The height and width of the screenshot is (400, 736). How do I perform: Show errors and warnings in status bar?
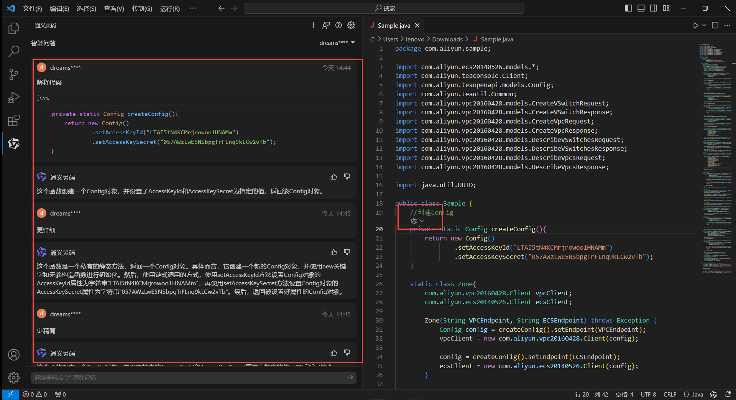pos(35,394)
